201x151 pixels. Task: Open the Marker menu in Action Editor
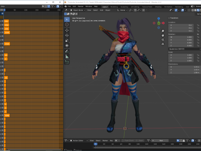pos(105,141)
